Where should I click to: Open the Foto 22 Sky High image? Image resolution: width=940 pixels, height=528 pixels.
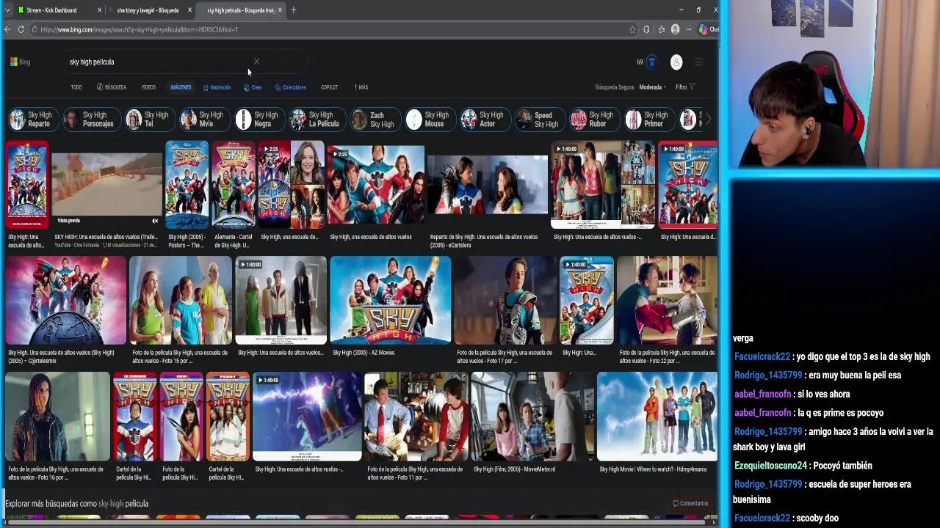[667, 301]
